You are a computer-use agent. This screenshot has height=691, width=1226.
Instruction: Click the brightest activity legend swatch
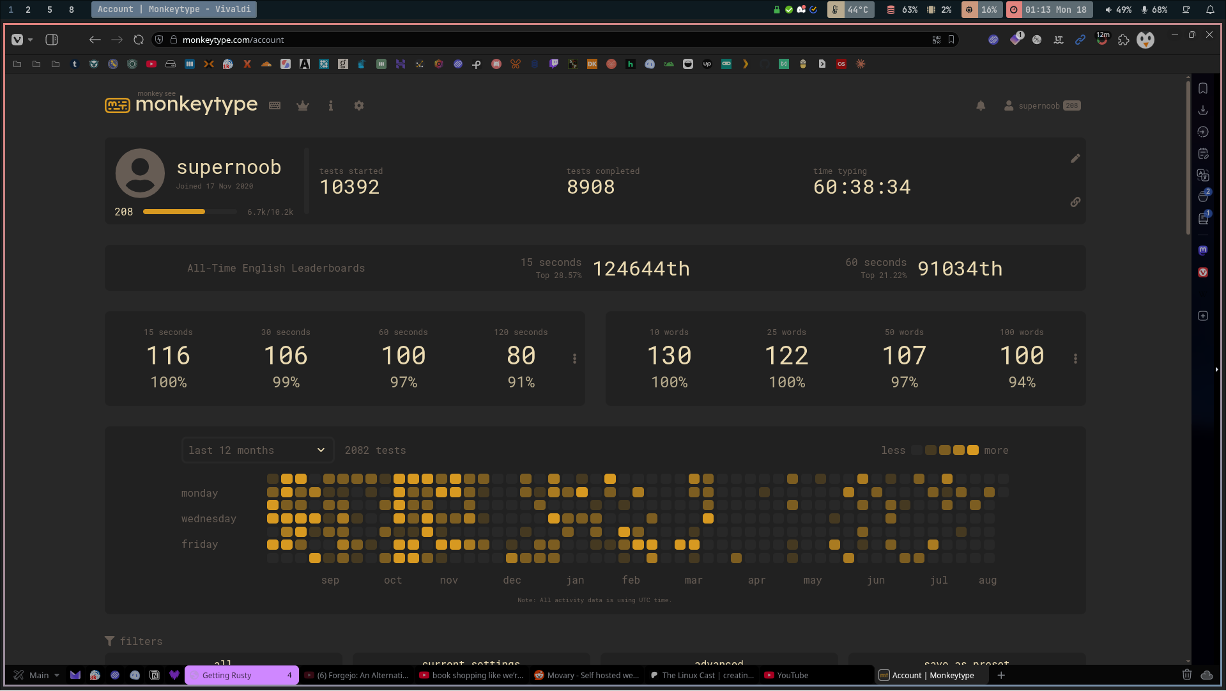[x=973, y=450]
